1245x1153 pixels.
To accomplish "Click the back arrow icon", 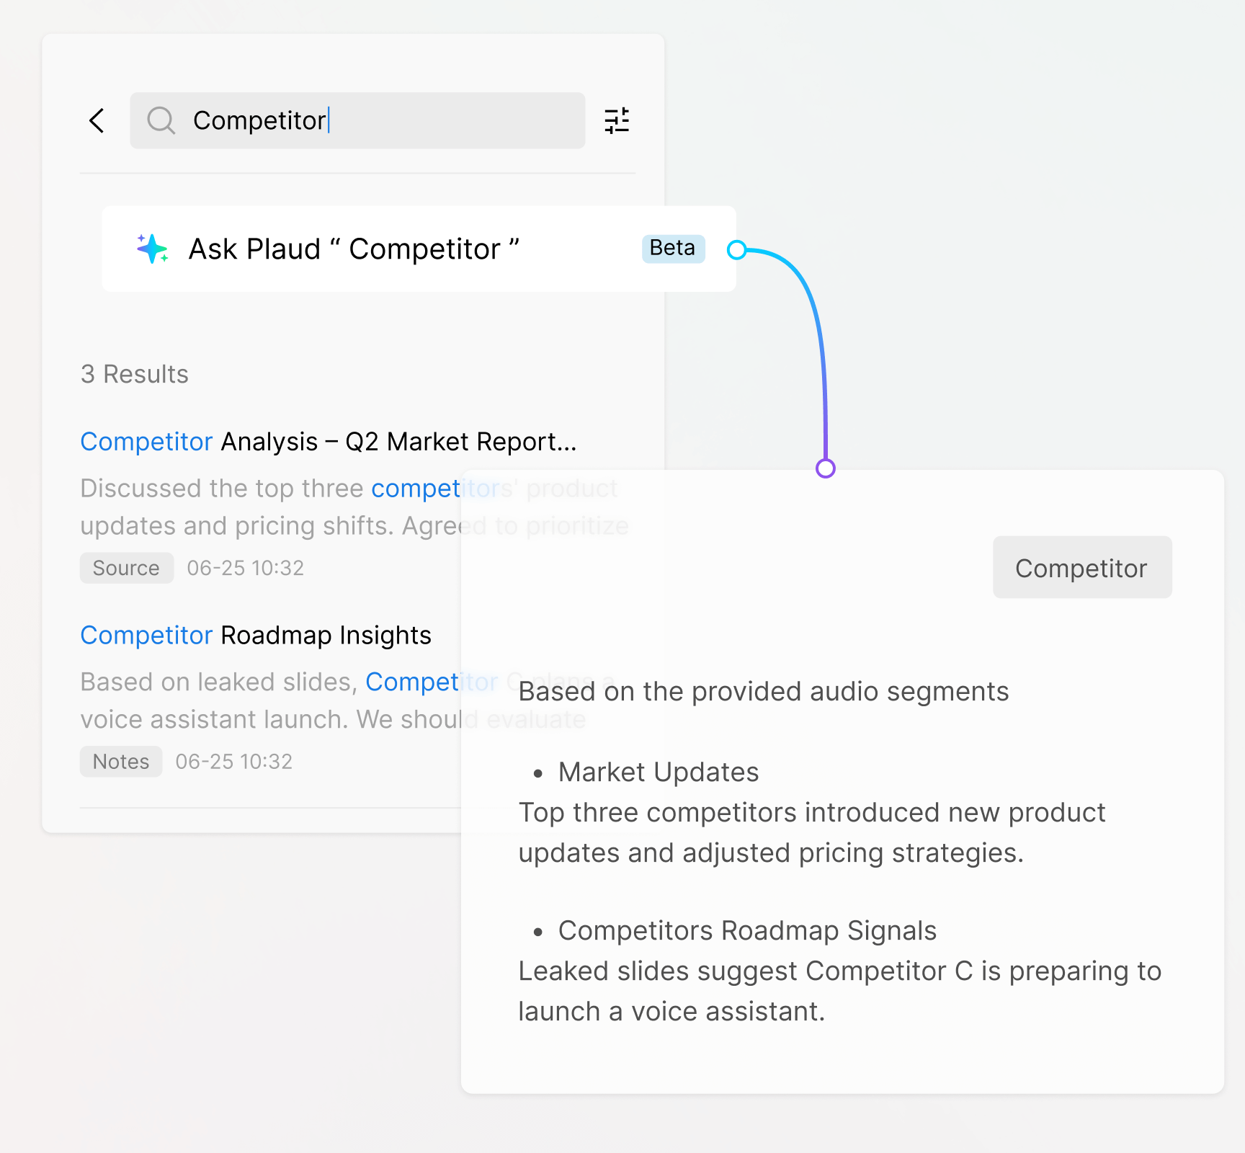I will pos(97,120).
